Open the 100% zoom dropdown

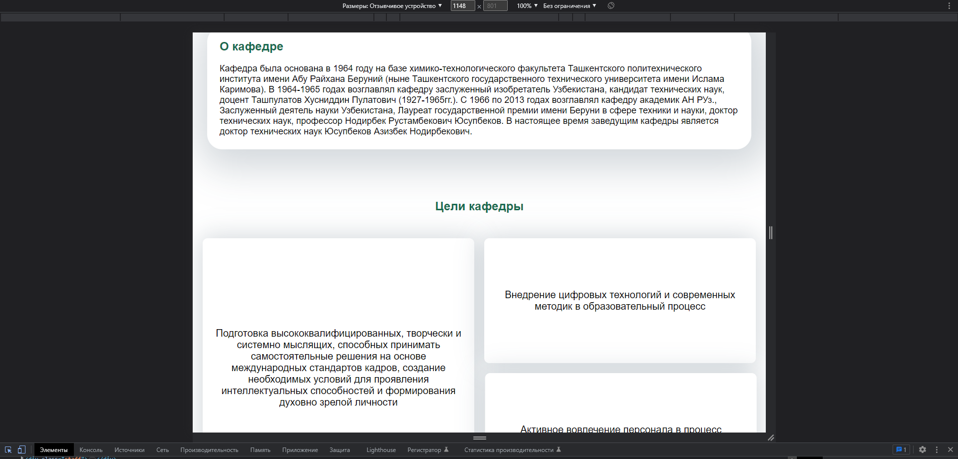[x=527, y=6]
